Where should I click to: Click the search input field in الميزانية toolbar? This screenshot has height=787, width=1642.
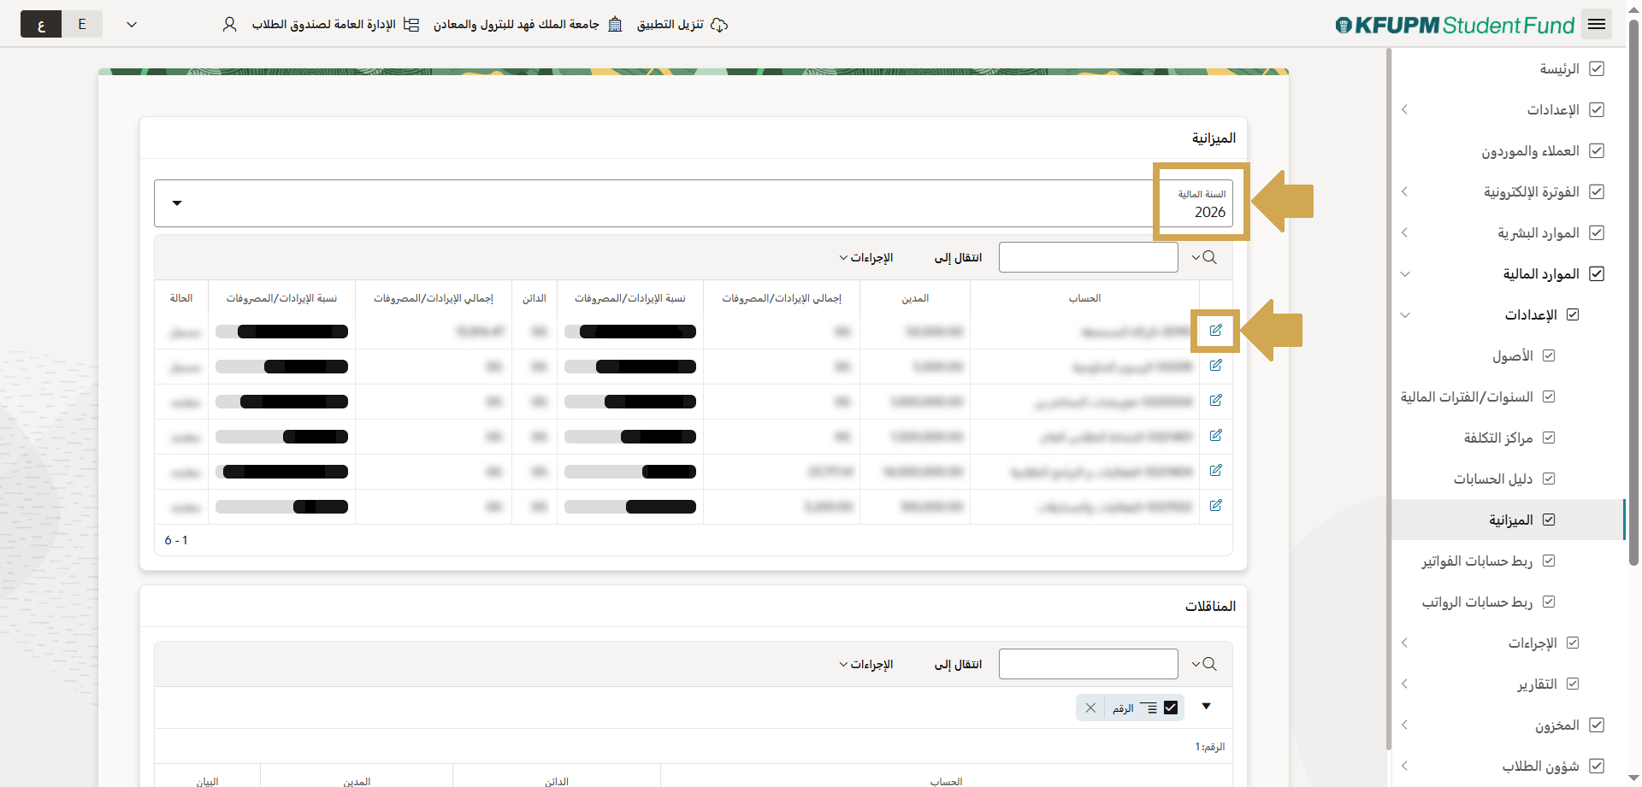(x=1089, y=257)
